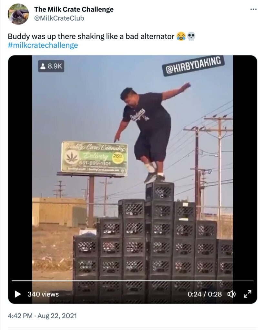The width and height of the screenshot is (264, 330).
Task: Open The Milk Crate Challenge display name
Action: point(74,9)
